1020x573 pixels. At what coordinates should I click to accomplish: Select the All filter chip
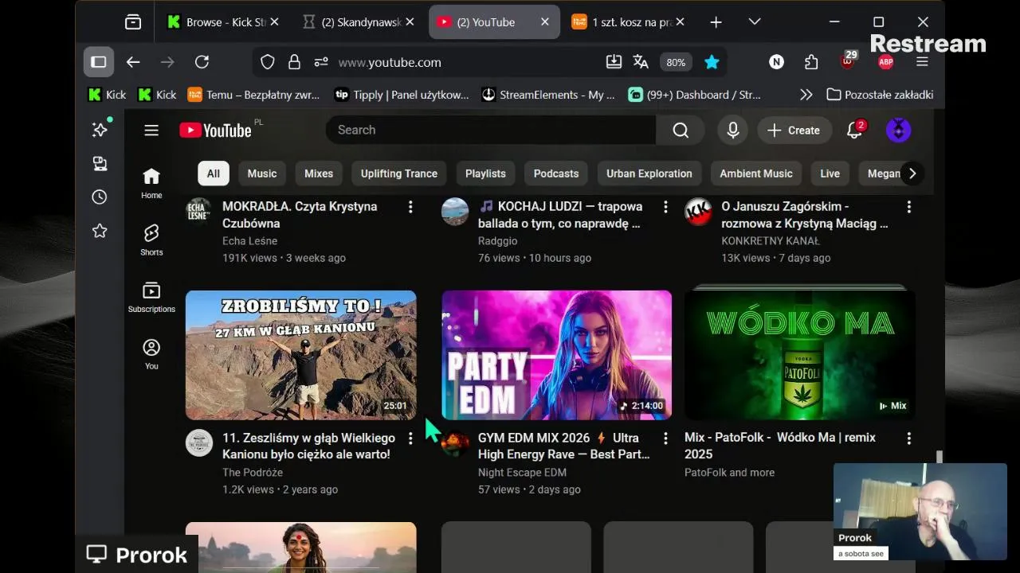click(214, 173)
